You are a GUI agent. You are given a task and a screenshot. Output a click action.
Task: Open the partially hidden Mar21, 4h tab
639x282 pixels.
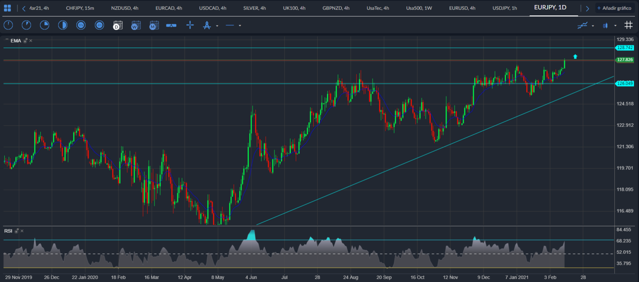click(x=39, y=8)
